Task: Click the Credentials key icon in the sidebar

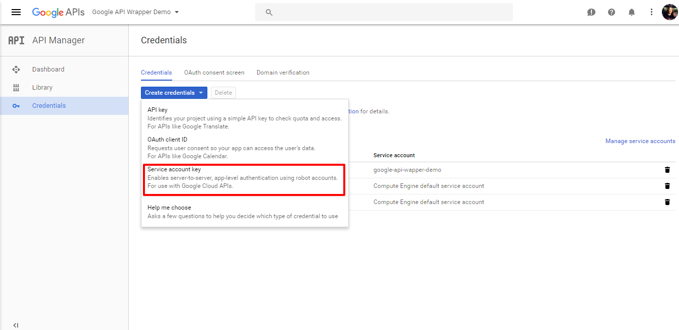Action: pos(16,106)
